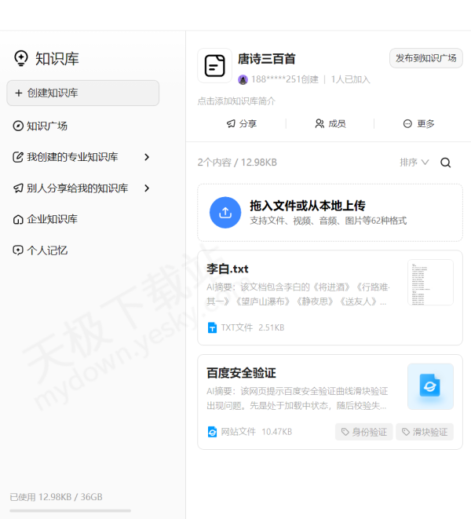The image size is (471, 519).
Task: Open 知识广场 from the sidebar
Action: point(47,126)
